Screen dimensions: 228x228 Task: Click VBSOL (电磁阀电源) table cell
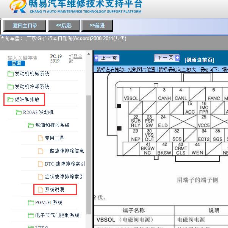click(134, 220)
